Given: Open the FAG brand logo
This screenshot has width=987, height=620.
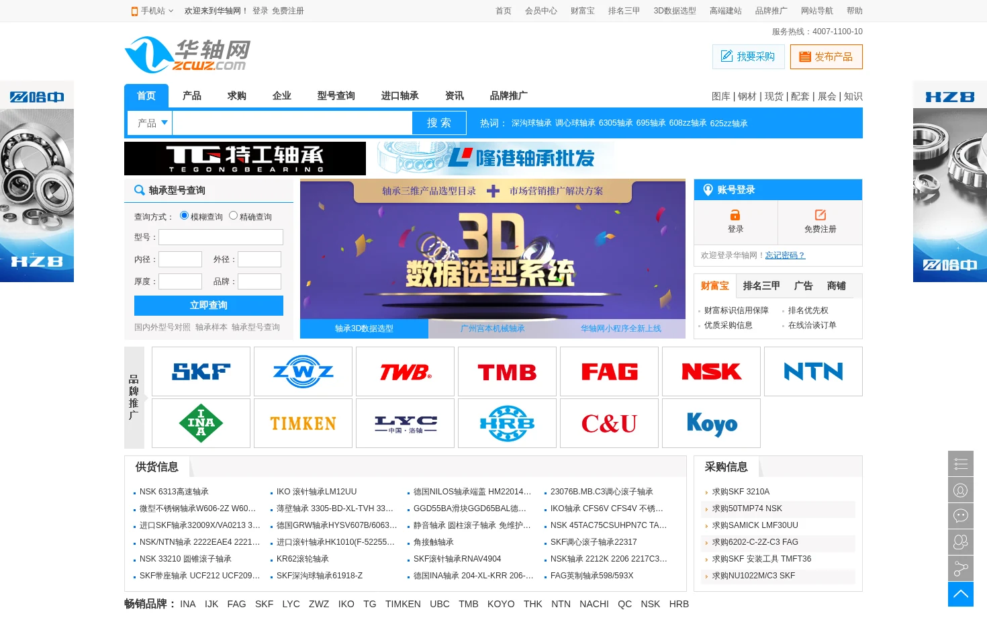Looking at the screenshot, I should pos(609,371).
